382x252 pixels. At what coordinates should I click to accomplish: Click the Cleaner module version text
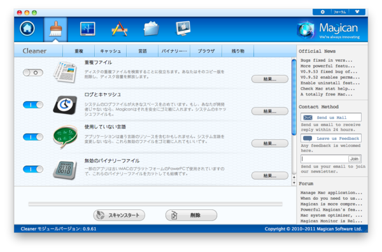coord(59,229)
